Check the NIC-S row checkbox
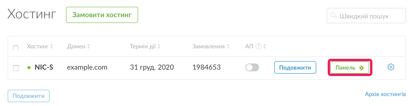 click(x=16, y=68)
